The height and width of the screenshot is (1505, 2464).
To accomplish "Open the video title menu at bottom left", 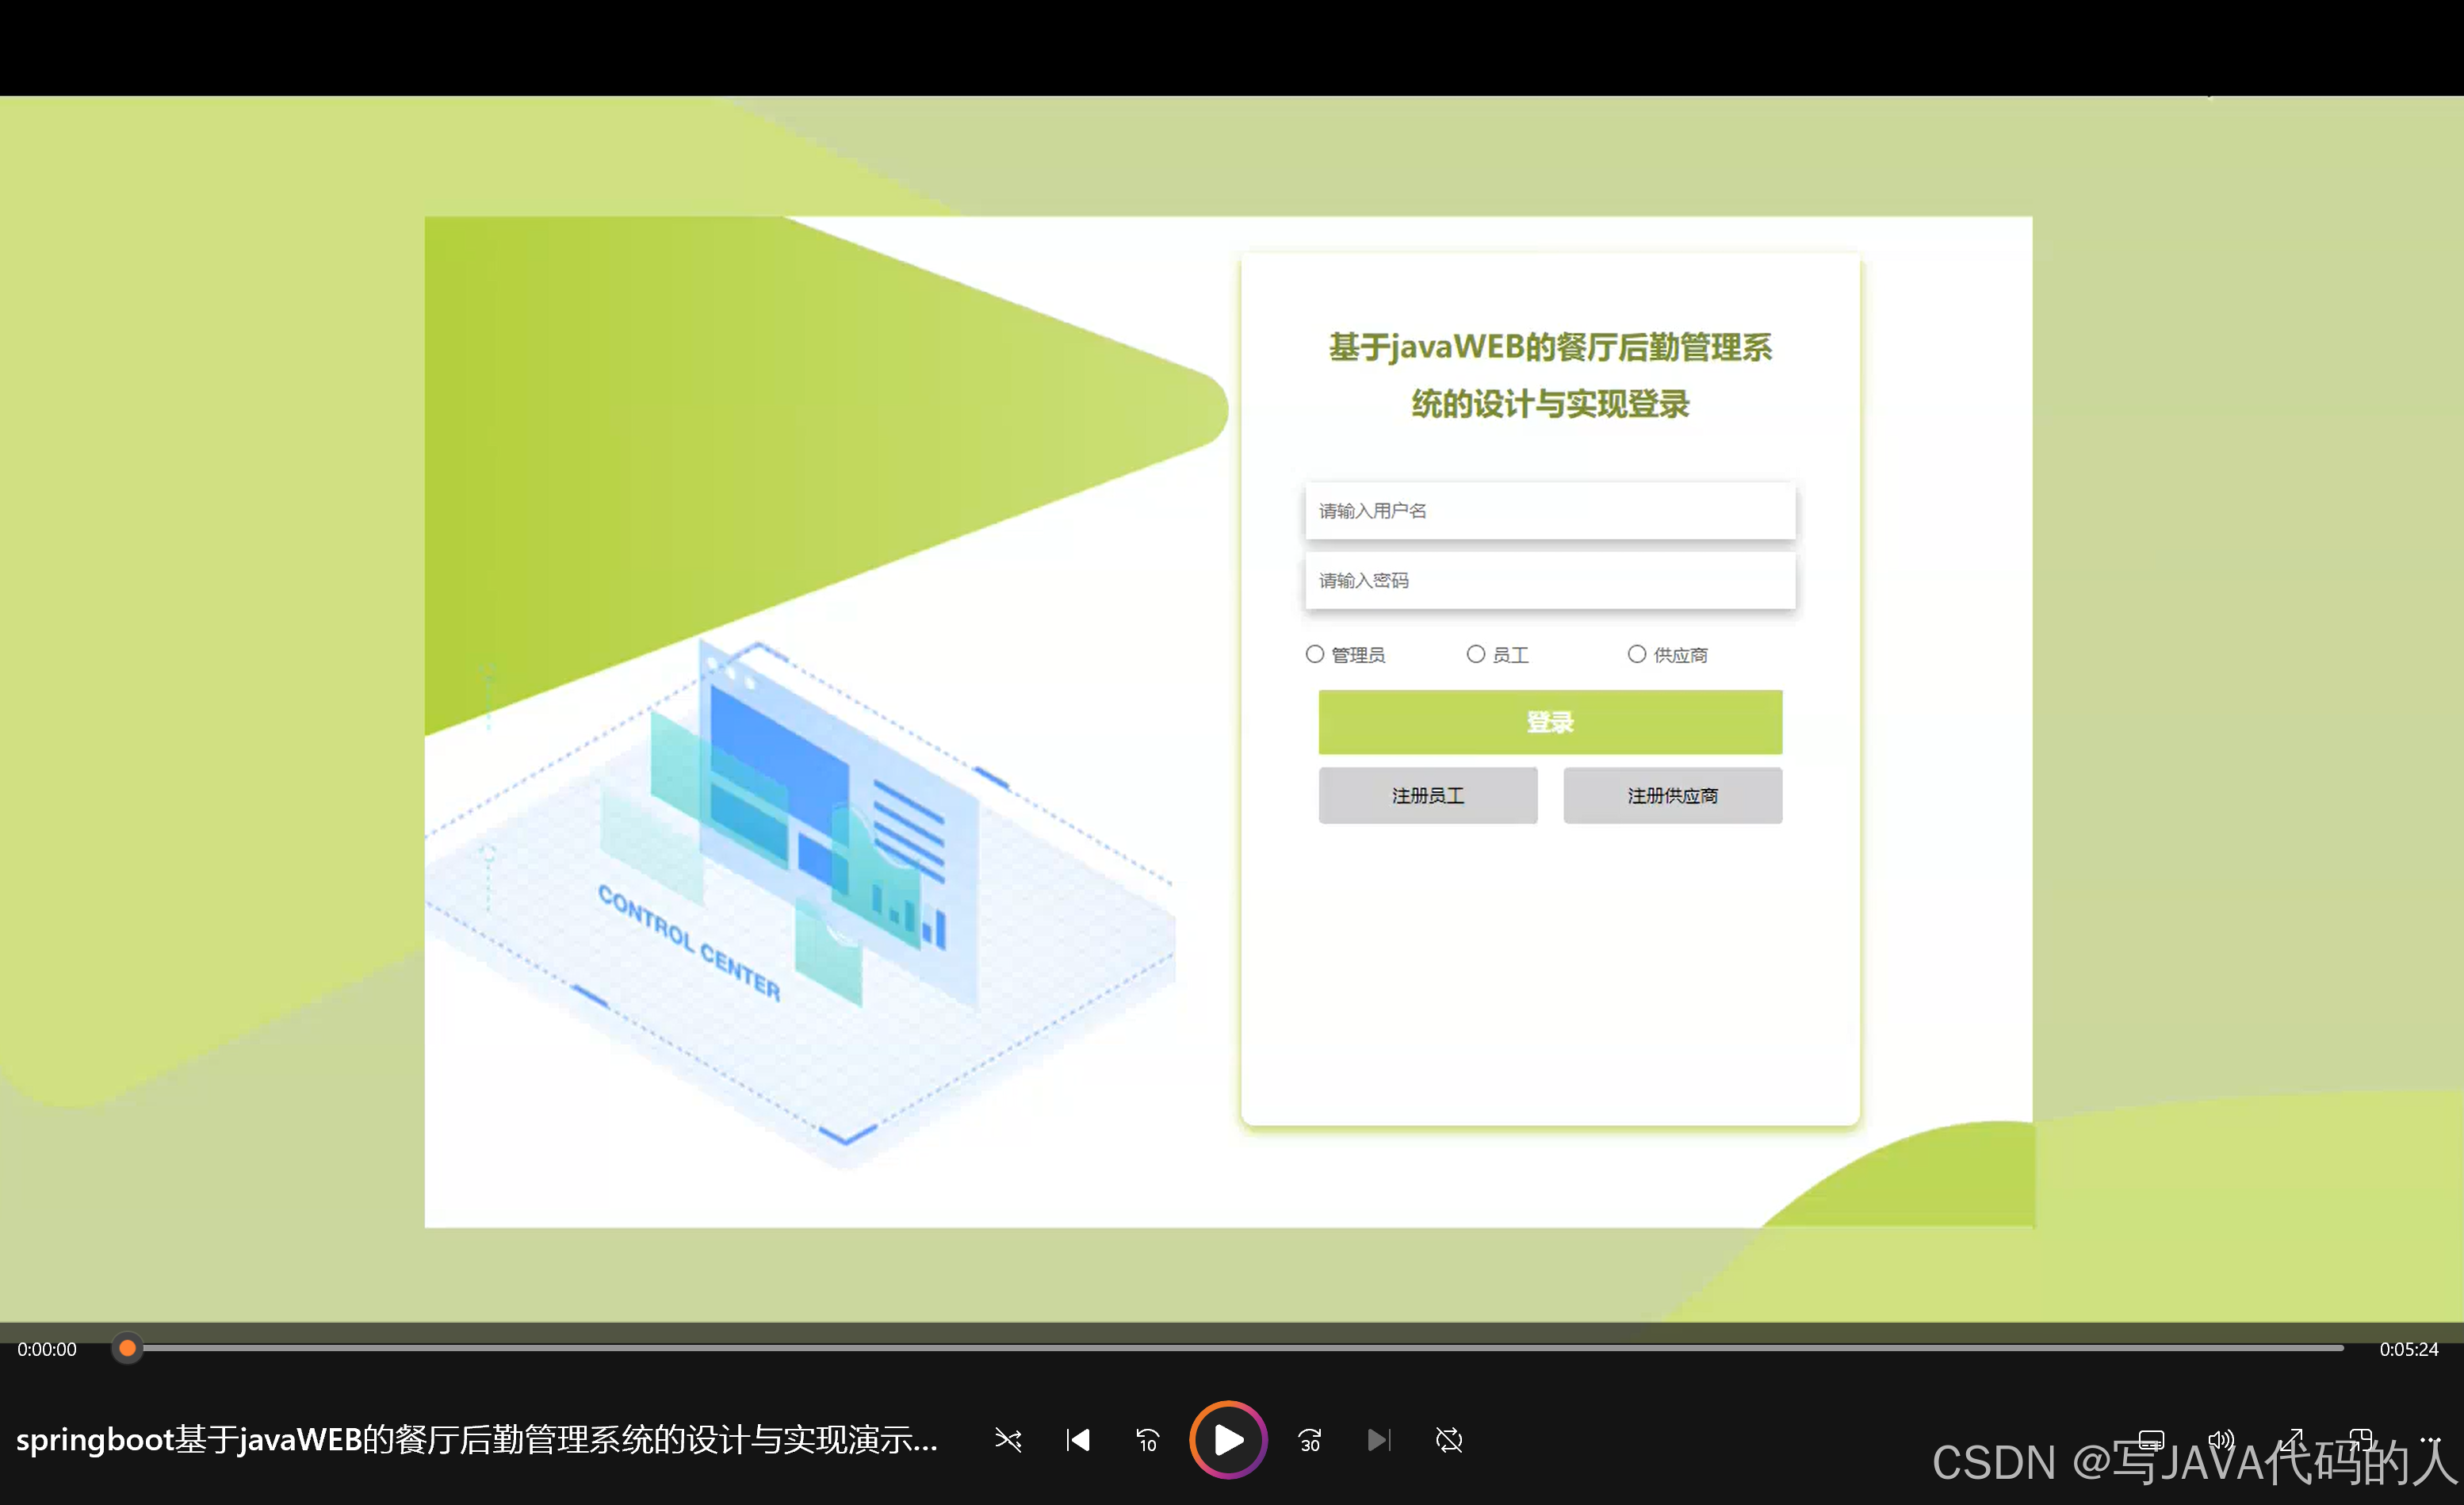I will pyautogui.click(x=480, y=1441).
